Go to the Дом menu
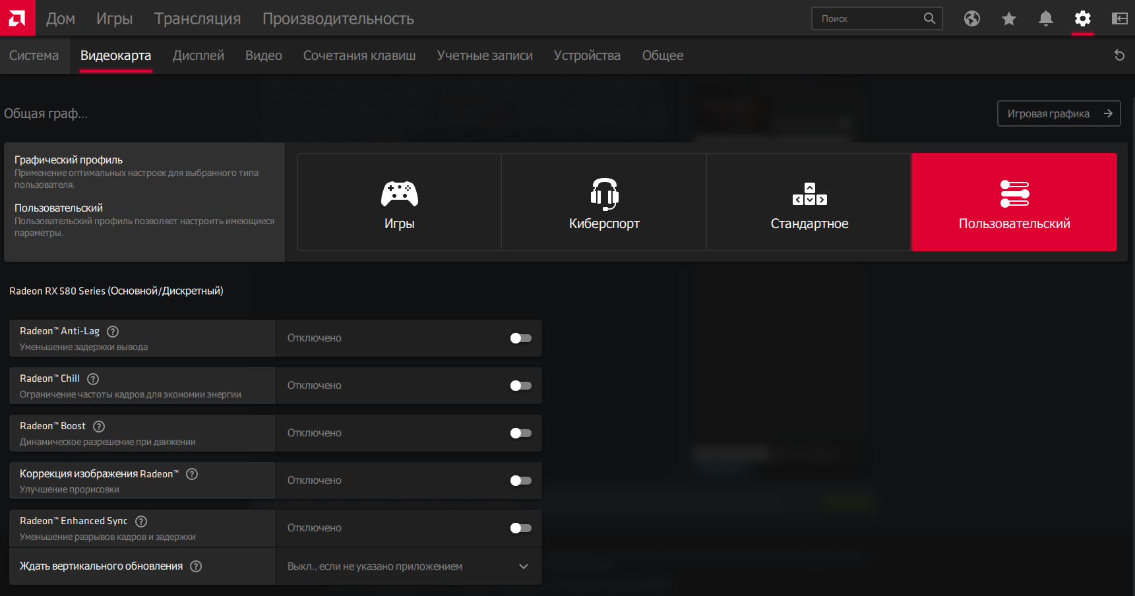The width and height of the screenshot is (1135, 596). point(61,18)
